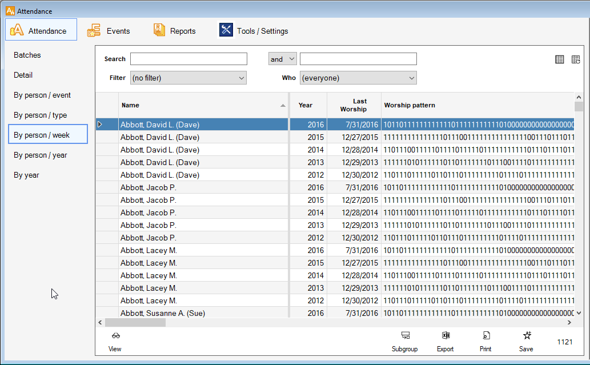Export the attendance list

445,336
